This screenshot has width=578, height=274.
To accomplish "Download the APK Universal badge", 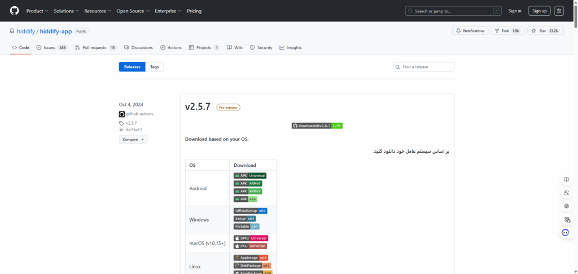I will pos(250,176).
